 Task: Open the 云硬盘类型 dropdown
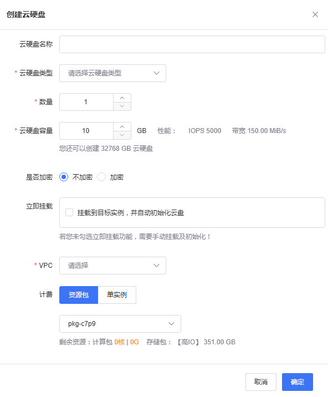[x=112, y=73]
